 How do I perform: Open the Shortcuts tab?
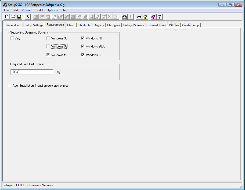point(84,25)
